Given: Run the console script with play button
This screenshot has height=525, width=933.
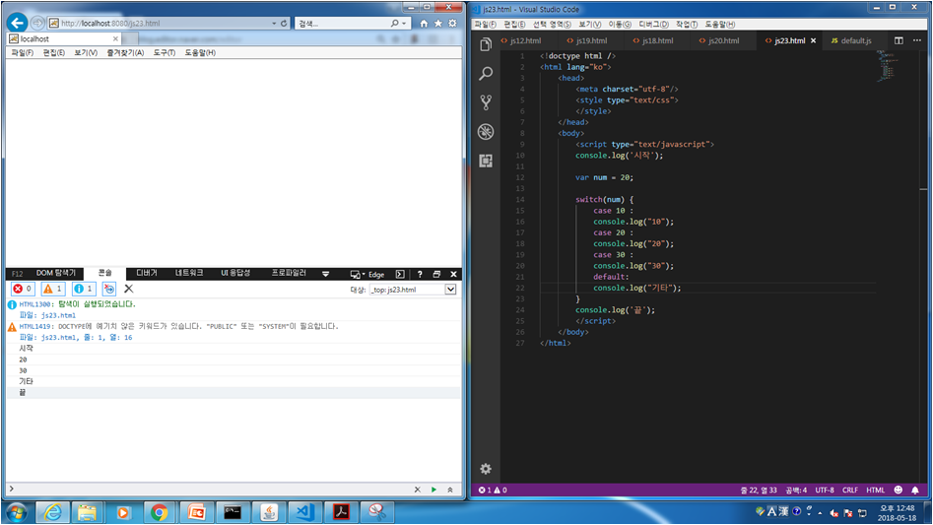Looking at the screenshot, I should (x=433, y=490).
